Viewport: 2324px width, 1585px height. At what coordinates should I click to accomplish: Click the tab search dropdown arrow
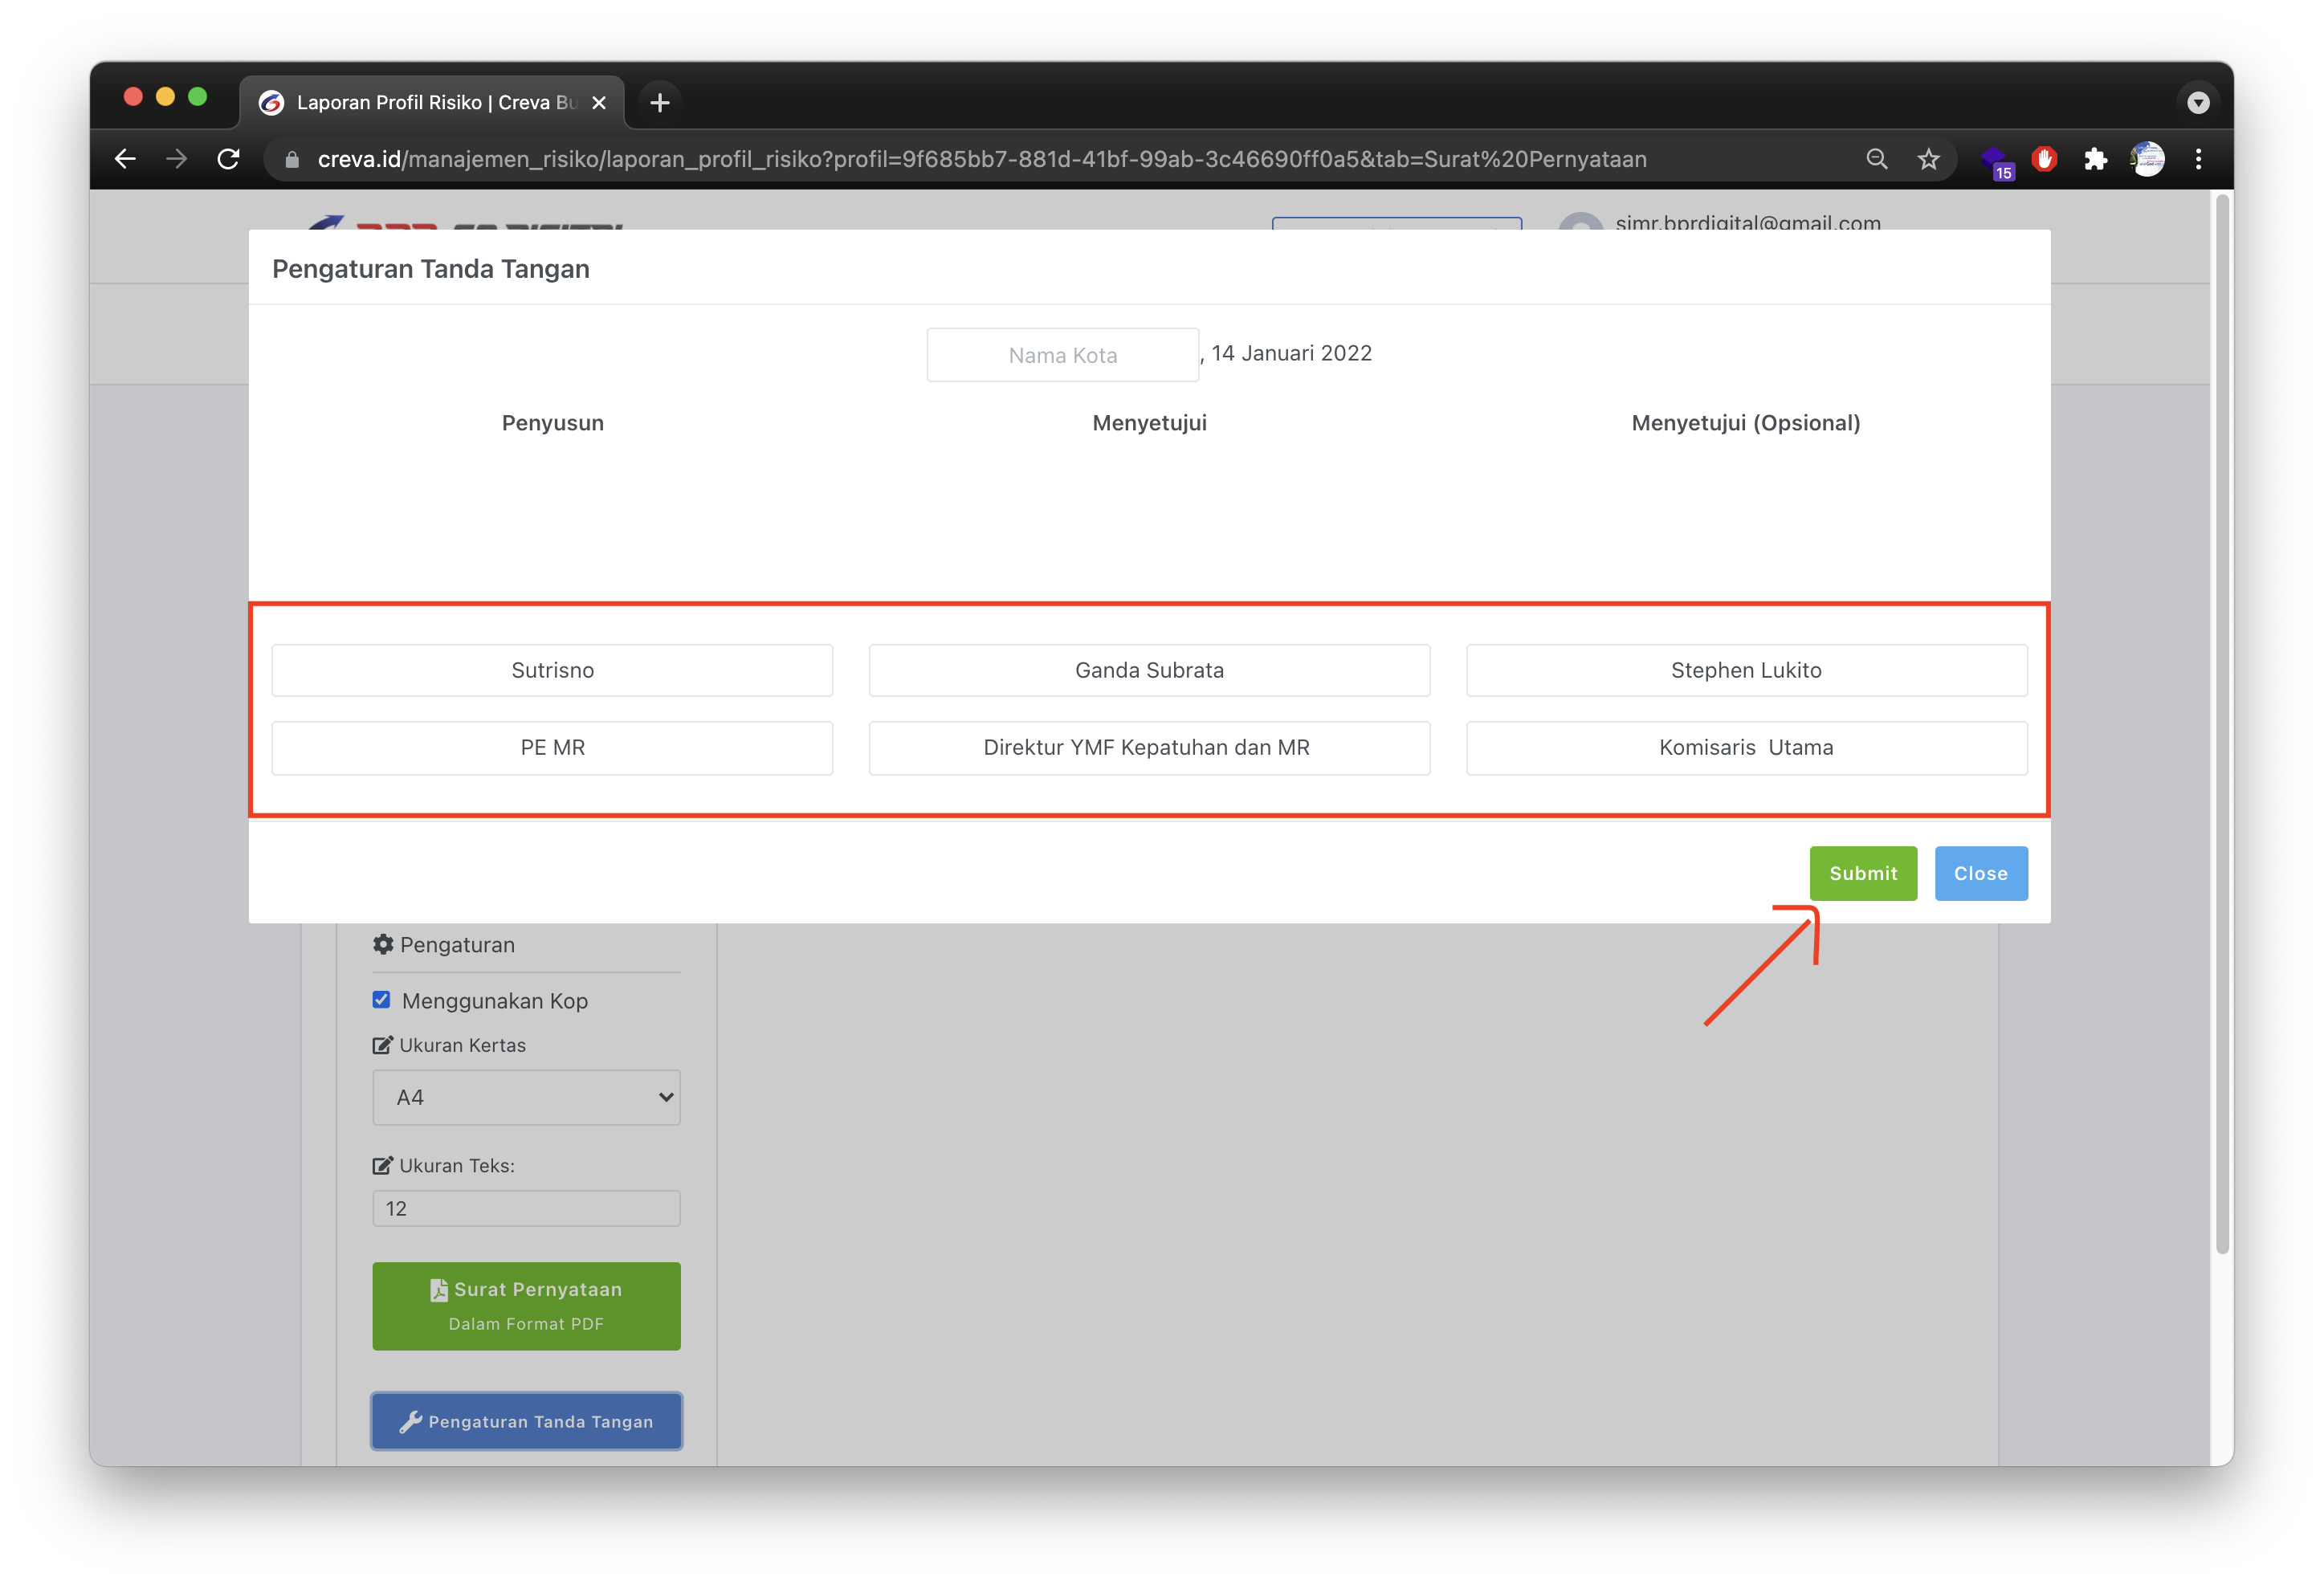point(2198,102)
